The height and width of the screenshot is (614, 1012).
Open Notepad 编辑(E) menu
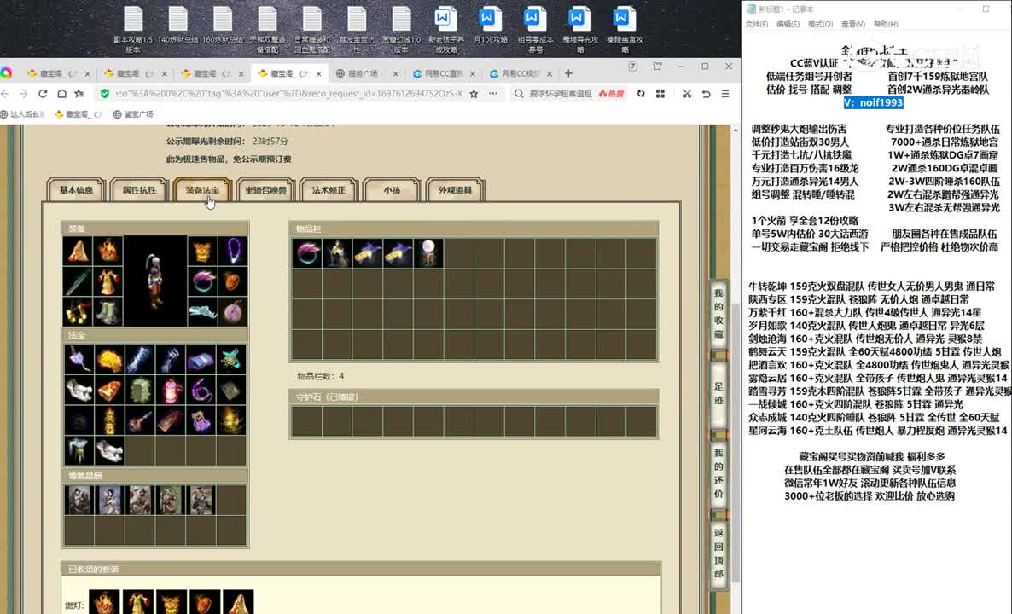788,24
